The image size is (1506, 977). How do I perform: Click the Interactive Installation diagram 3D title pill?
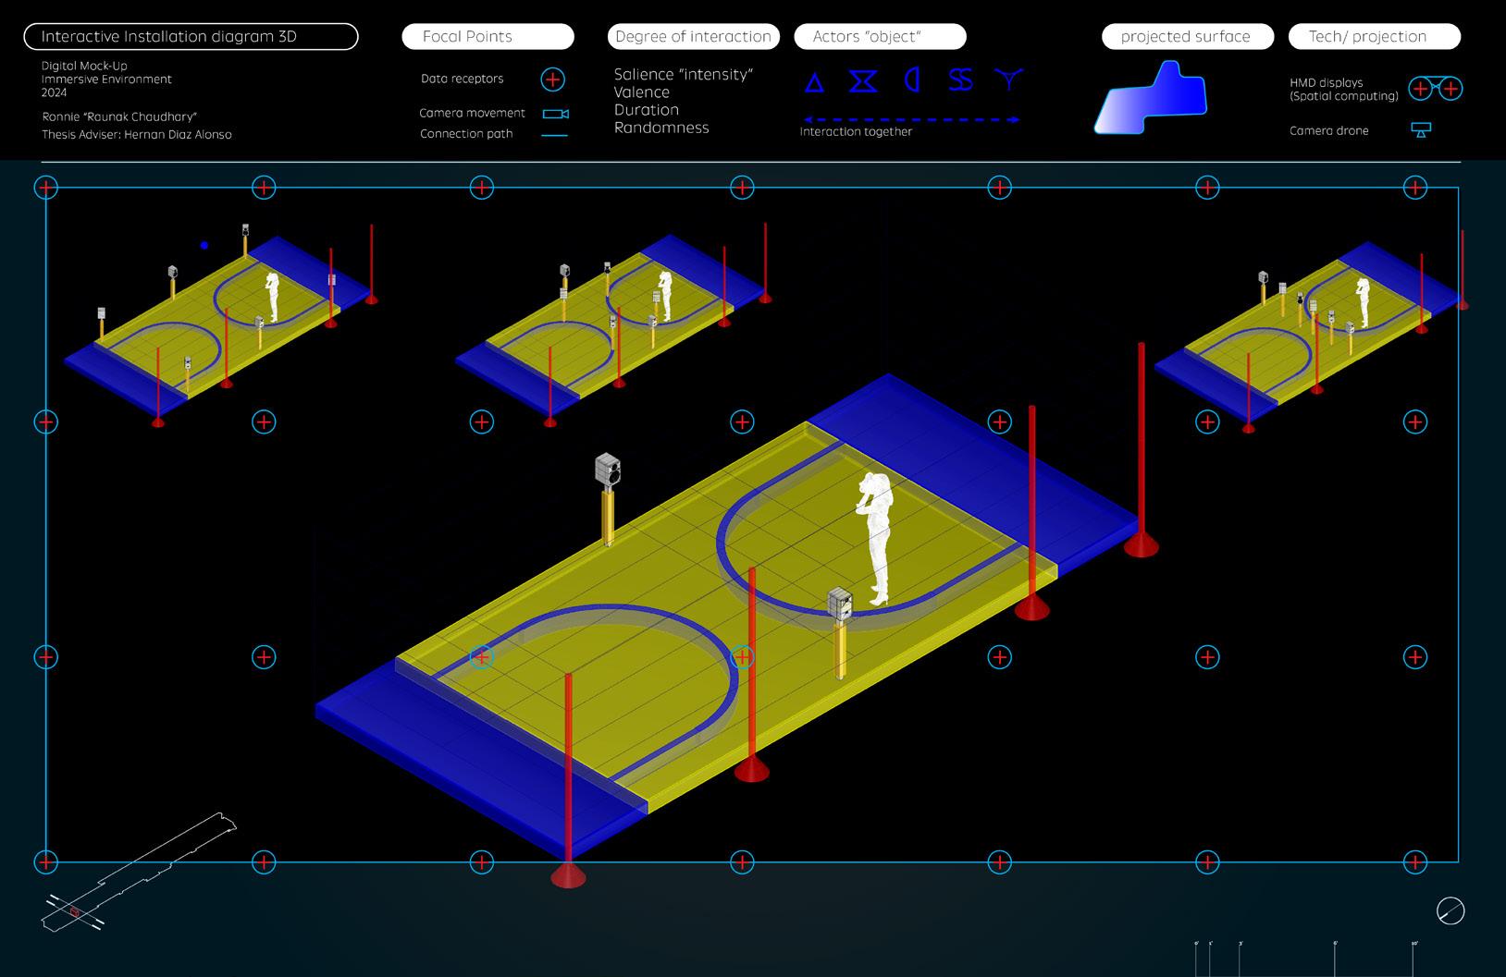click(x=191, y=37)
